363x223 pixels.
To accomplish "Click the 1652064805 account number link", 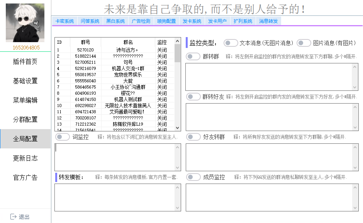I will point(26,48).
